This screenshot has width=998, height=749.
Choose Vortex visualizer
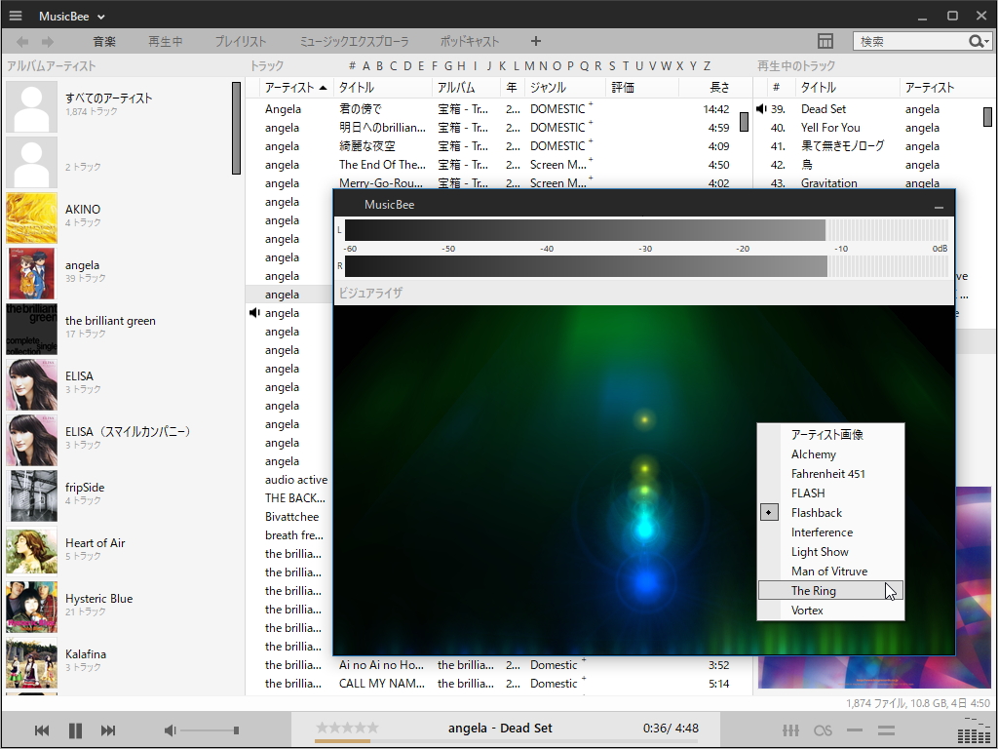(x=830, y=611)
